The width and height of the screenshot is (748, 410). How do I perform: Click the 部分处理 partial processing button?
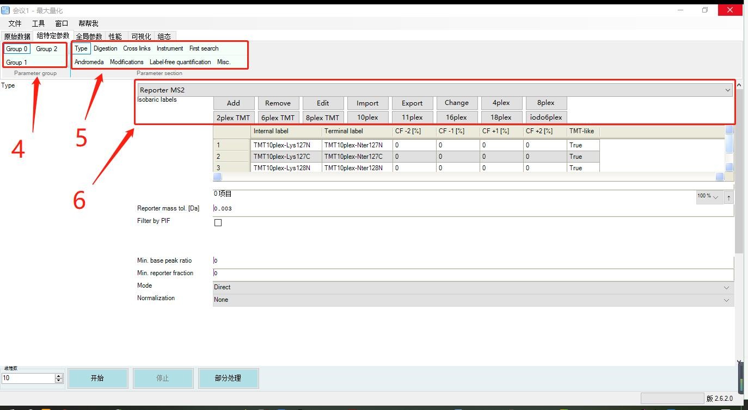pyautogui.click(x=228, y=378)
